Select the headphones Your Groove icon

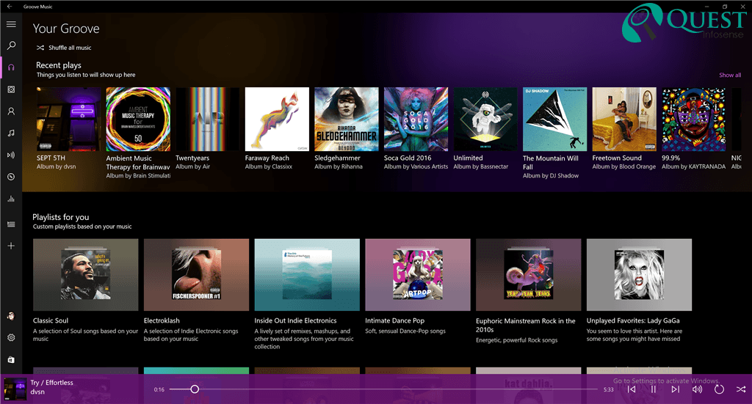point(11,67)
